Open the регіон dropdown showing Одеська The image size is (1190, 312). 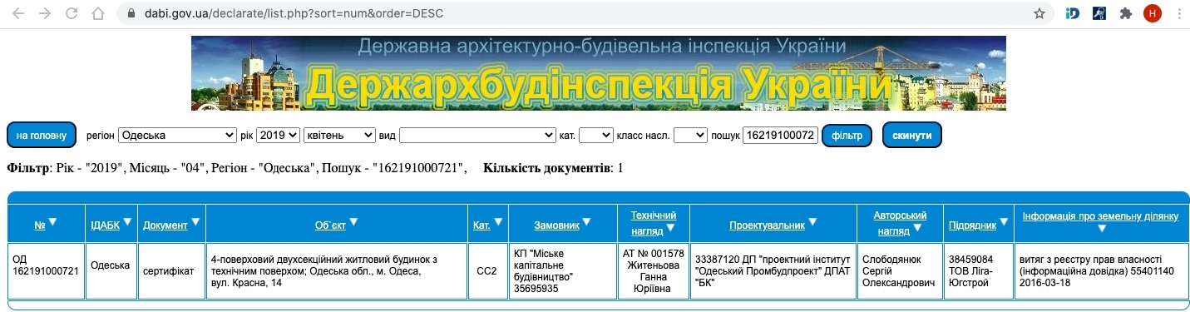[177, 135]
